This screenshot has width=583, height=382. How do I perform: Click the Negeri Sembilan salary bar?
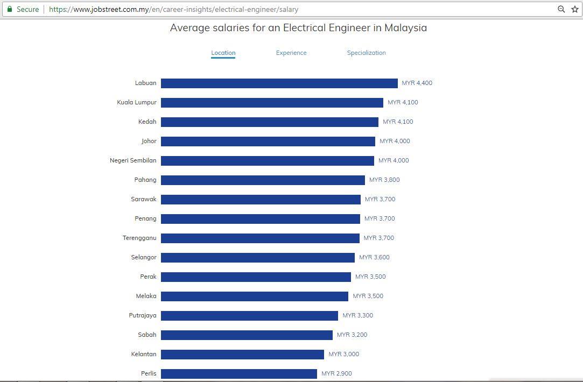tap(268, 160)
